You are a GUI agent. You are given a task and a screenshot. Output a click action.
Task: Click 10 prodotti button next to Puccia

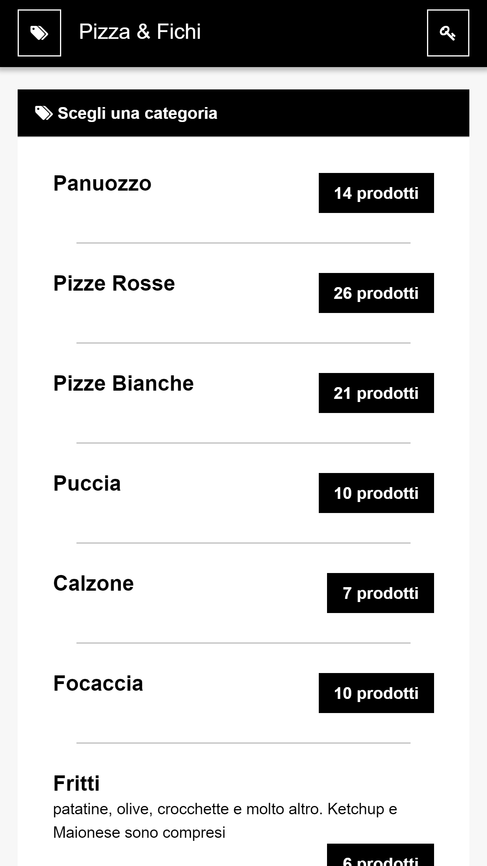point(376,493)
